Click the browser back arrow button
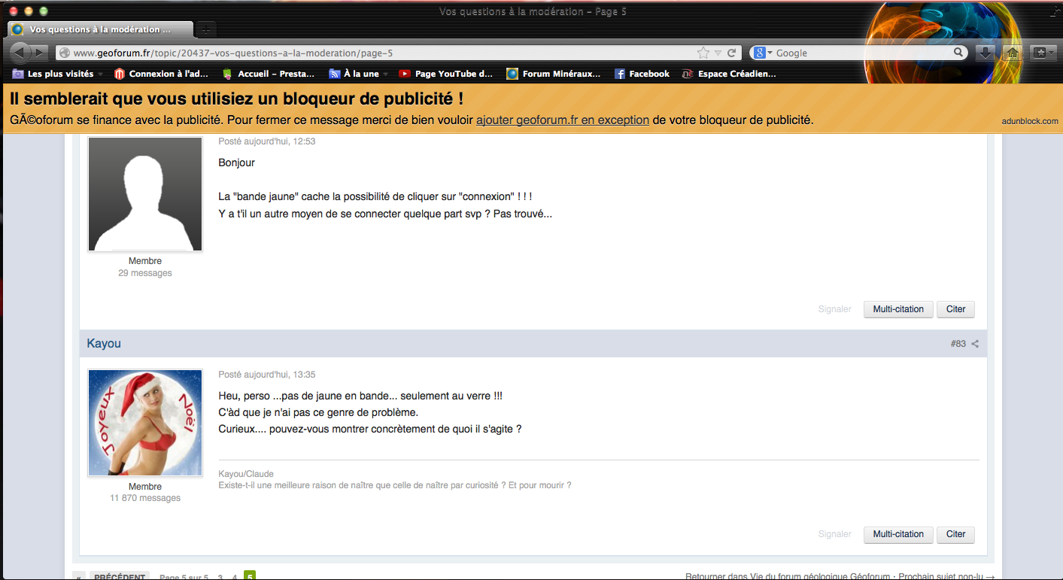The image size is (1063, 580). [19, 53]
